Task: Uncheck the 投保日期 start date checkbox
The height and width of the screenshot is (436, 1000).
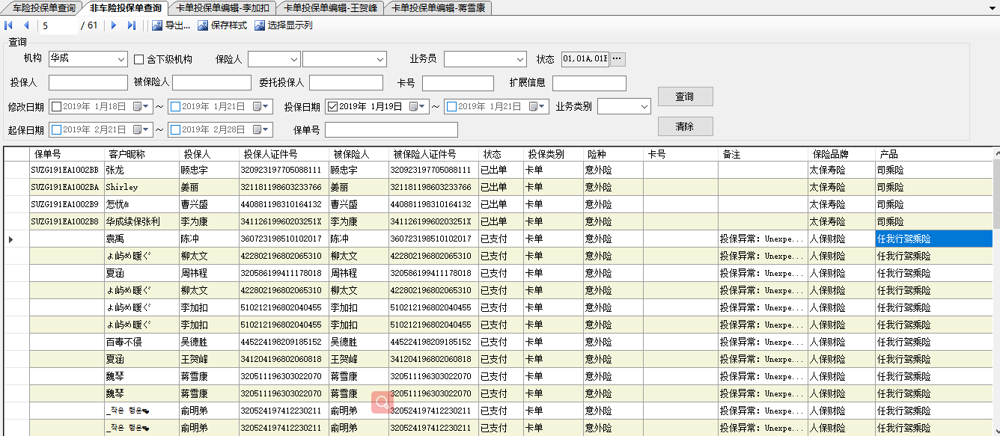Action: coord(332,107)
